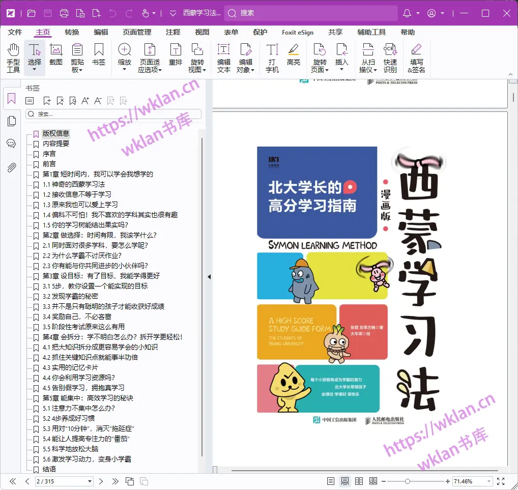Enter fullscreen using the bottom-right button
Viewport: 518px width, 490px height.
tap(501, 481)
